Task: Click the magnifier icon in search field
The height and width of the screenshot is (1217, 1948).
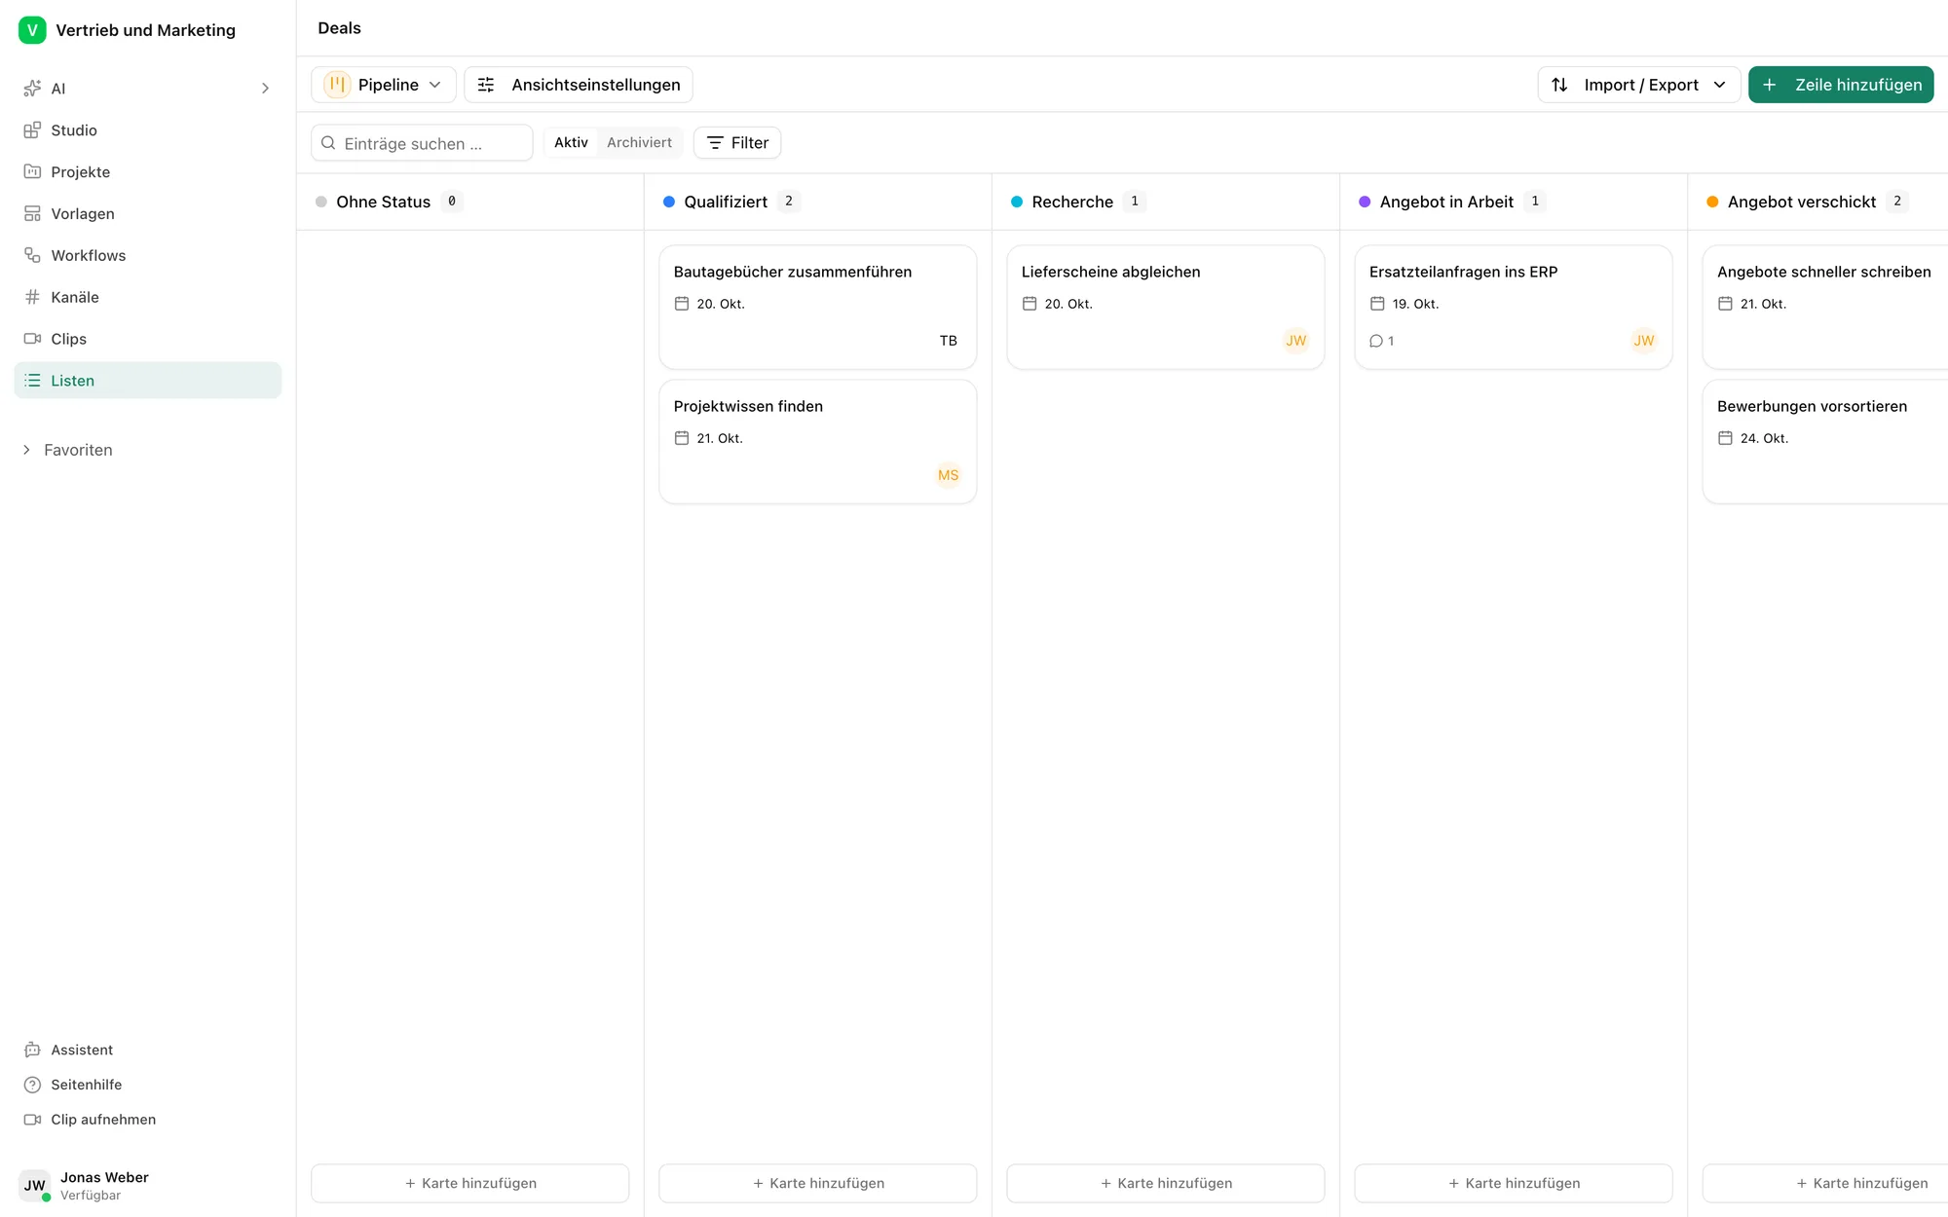Action: 328,143
